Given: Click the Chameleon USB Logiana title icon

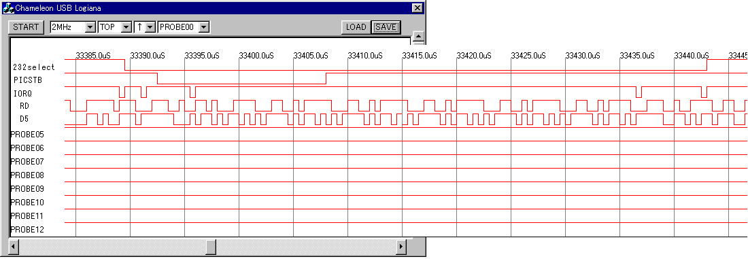Looking at the screenshot, I should 8,7.
